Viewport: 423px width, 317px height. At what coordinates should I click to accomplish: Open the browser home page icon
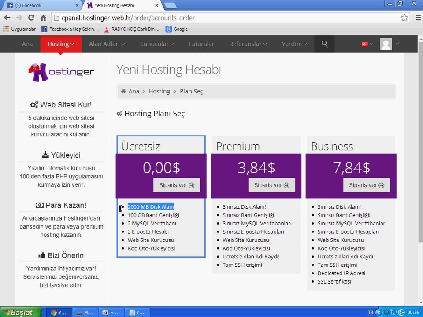[x=43, y=18]
